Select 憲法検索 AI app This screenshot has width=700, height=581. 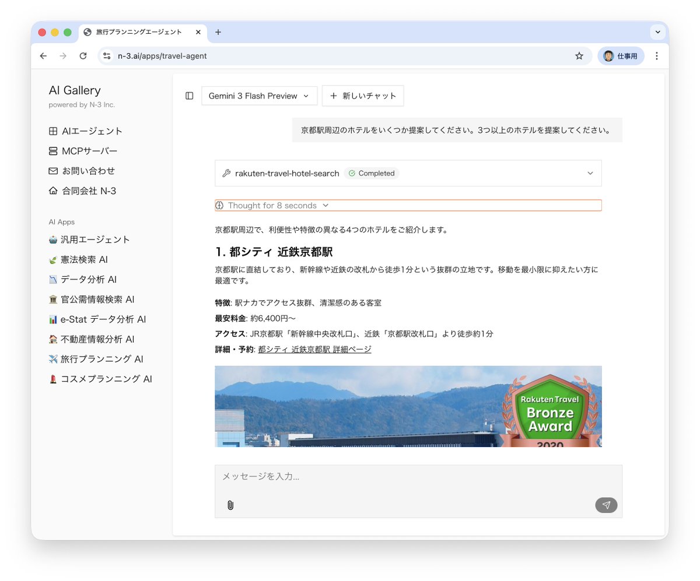pos(78,259)
